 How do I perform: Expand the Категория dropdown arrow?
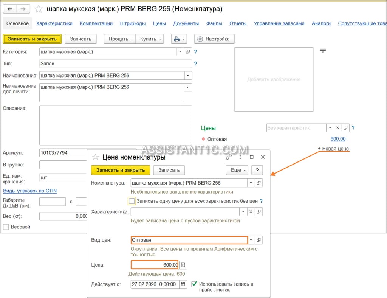(180, 51)
